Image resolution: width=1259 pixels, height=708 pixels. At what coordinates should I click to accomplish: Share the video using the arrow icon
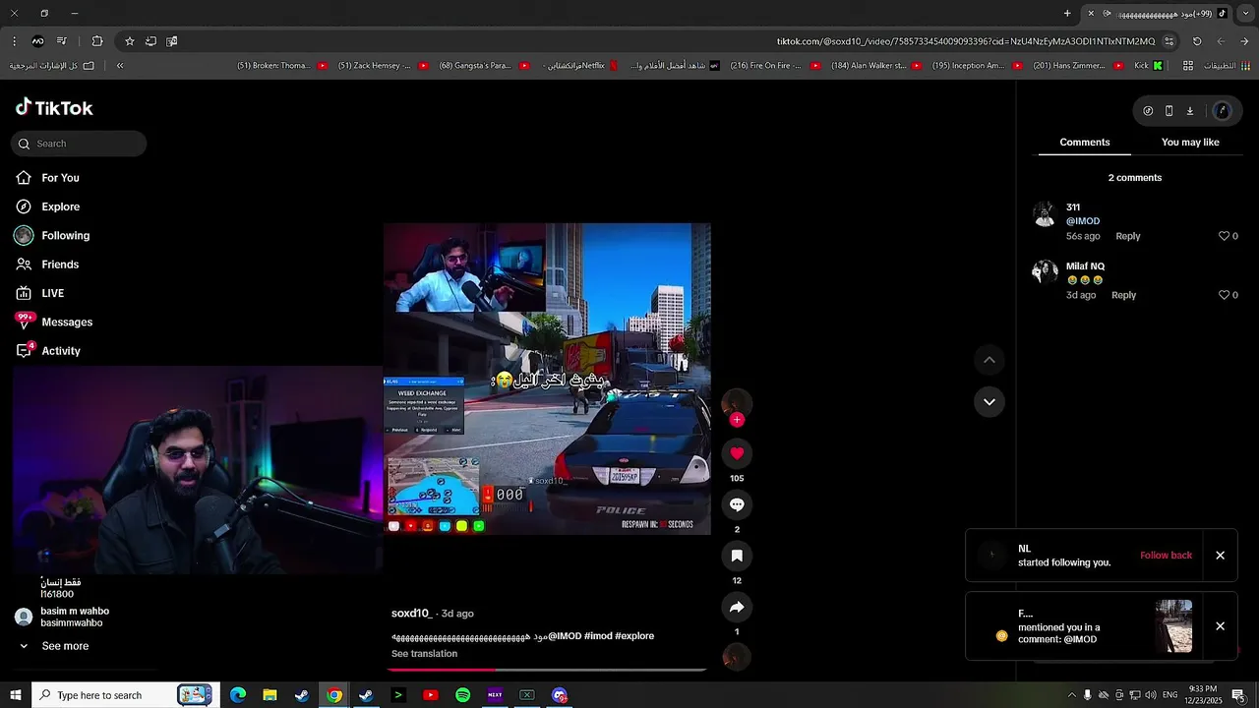(737, 607)
